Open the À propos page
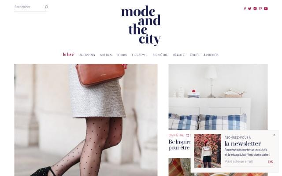 coord(211,55)
